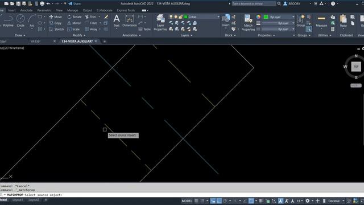Click the Undo arrow
The width and height of the screenshot is (364, 205).
click(48, 3)
